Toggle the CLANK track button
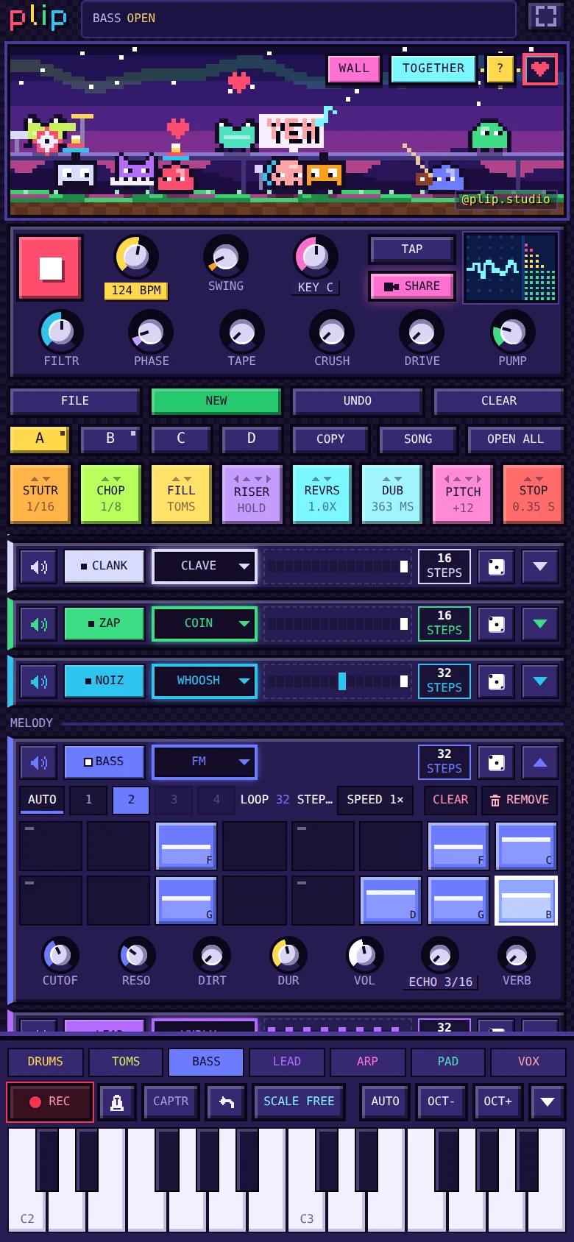574x1242 pixels. click(x=104, y=567)
